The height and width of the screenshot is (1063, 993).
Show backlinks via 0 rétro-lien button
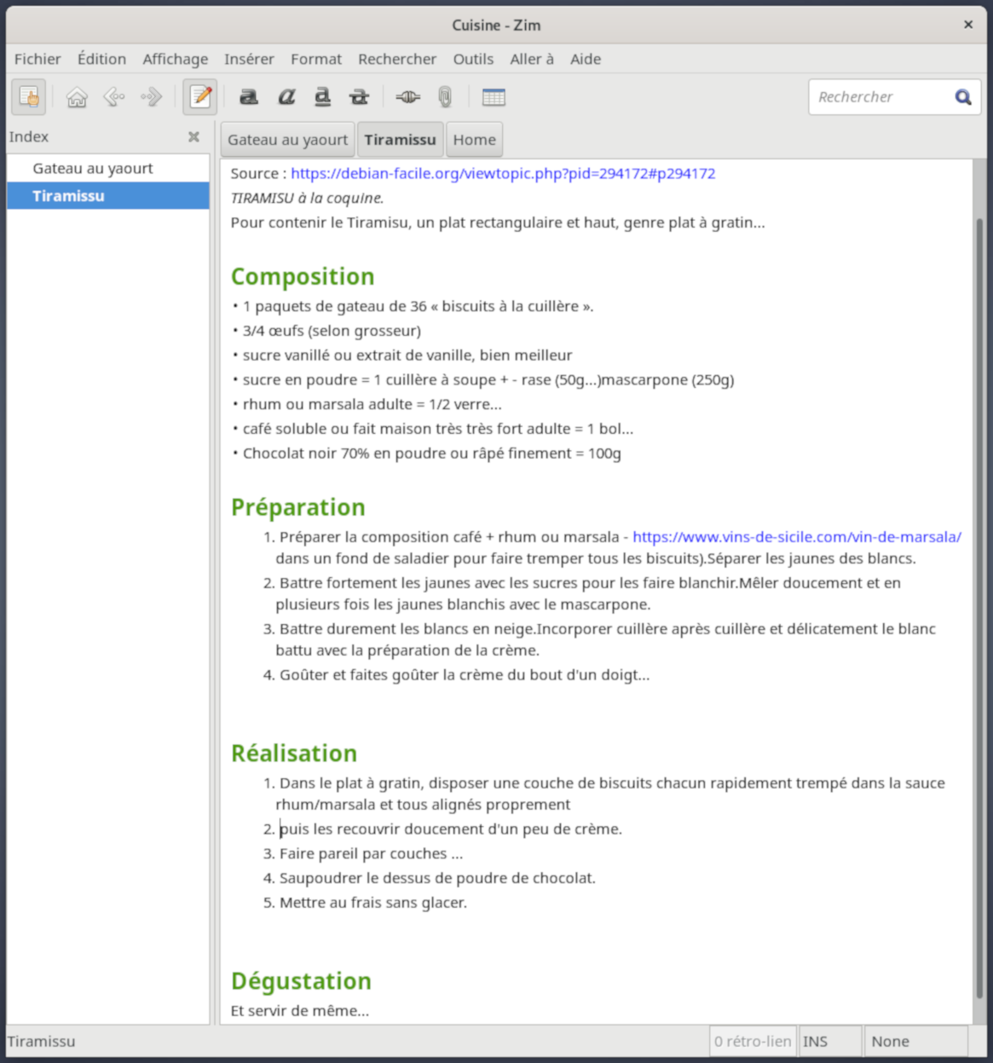coord(753,1042)
